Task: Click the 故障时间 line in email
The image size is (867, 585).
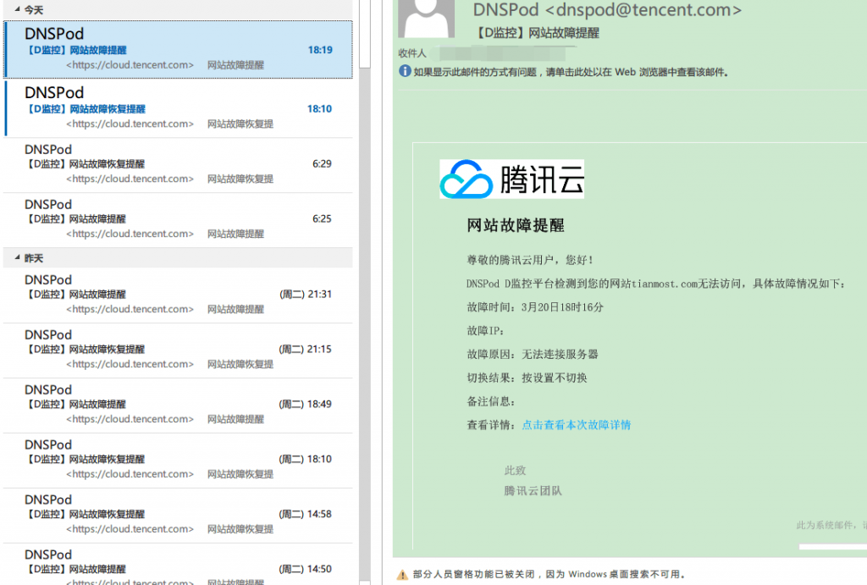Action: [x=535, y=306]
